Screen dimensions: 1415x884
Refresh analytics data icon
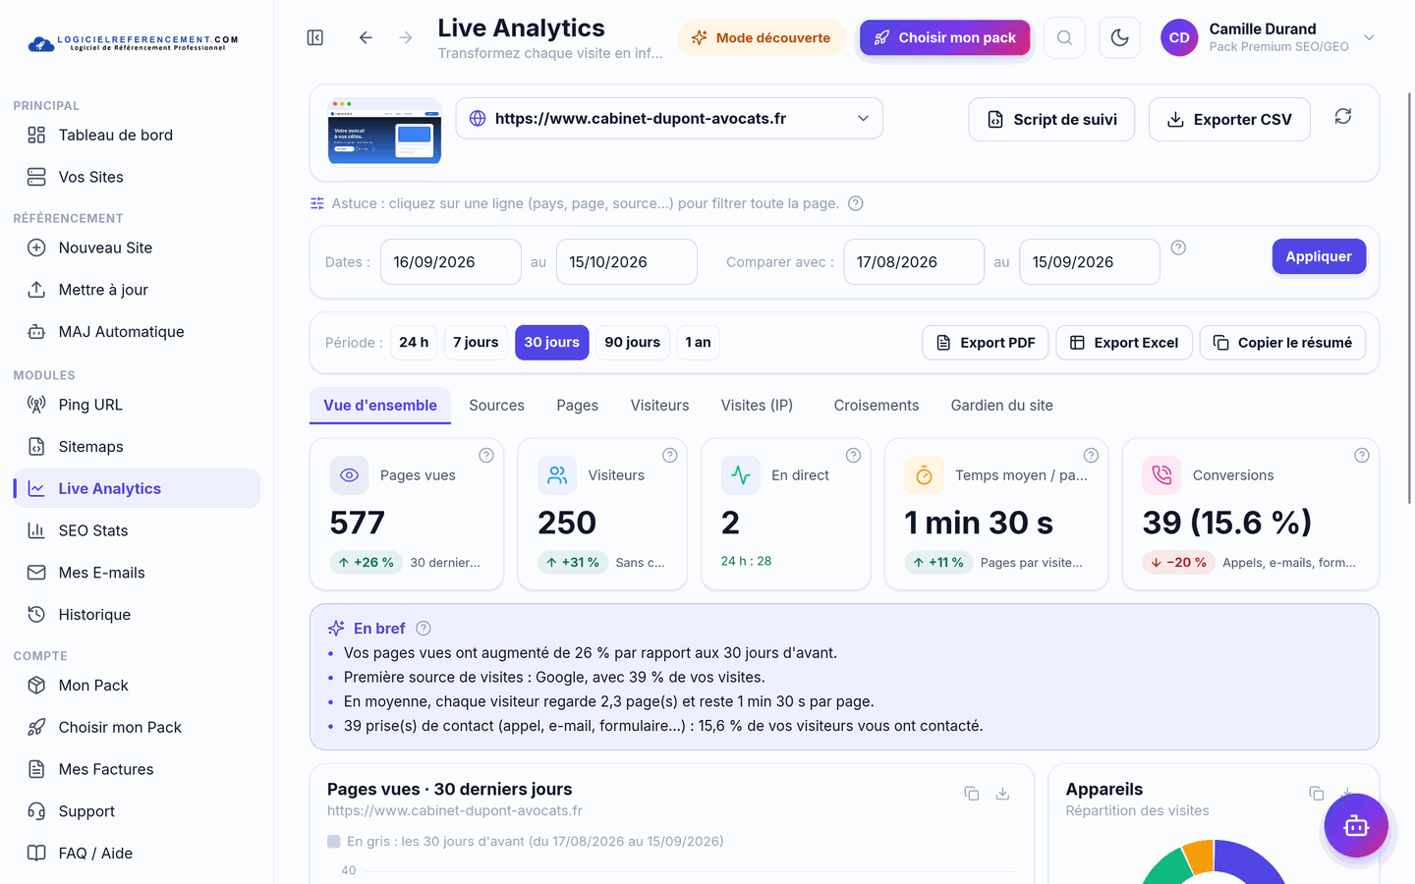point(1343,116)
